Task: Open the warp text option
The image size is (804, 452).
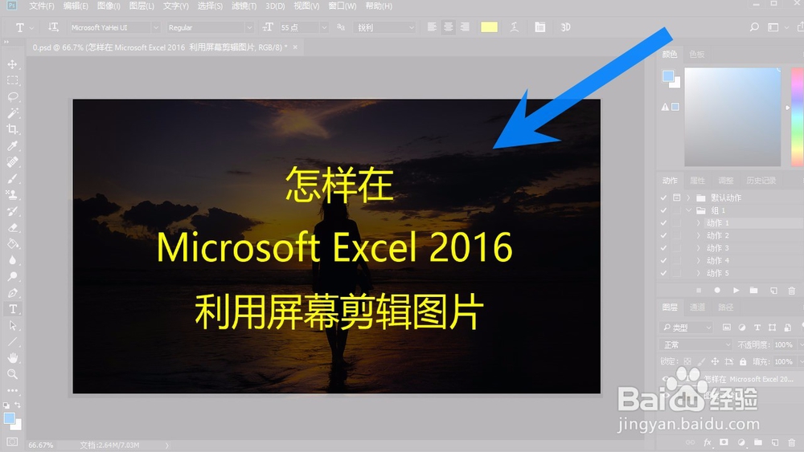Action: click(x=515, y=27)
